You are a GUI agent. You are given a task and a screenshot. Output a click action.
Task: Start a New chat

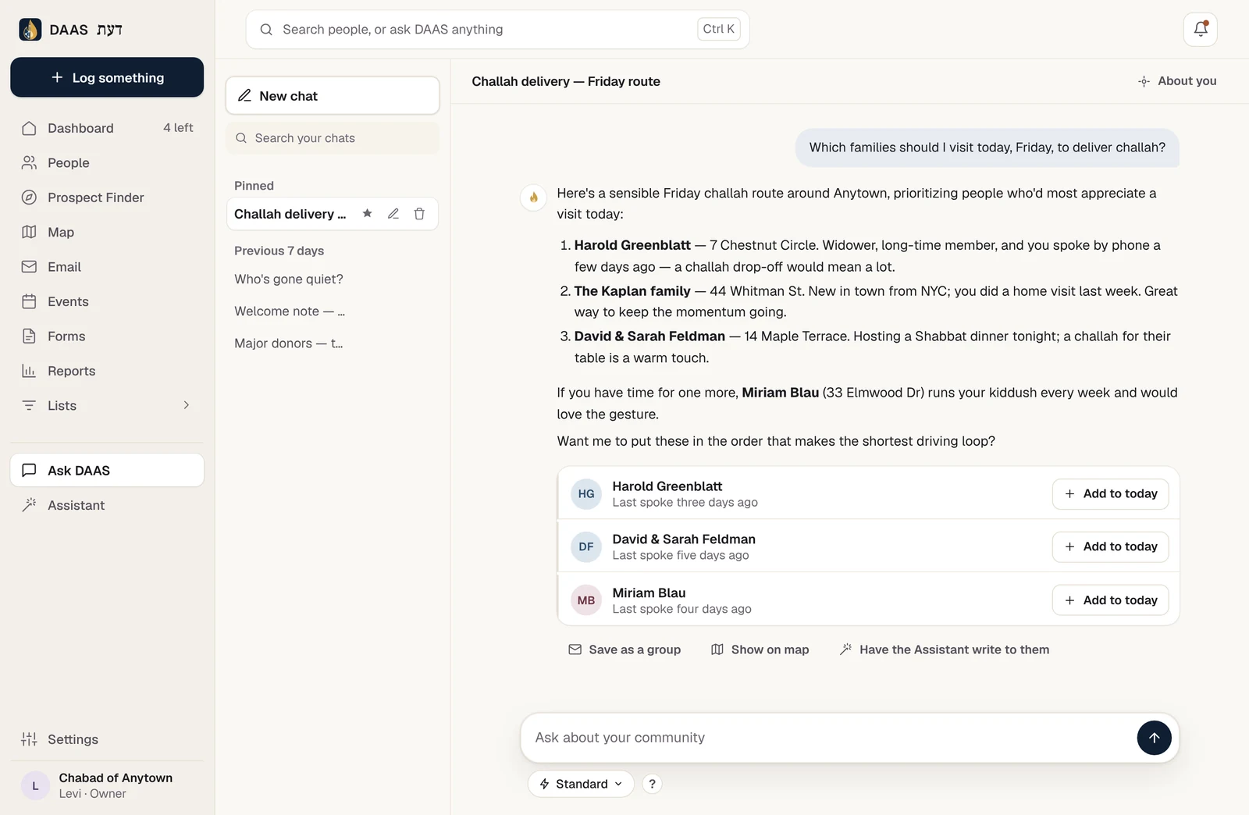click(x=333, y=96)
